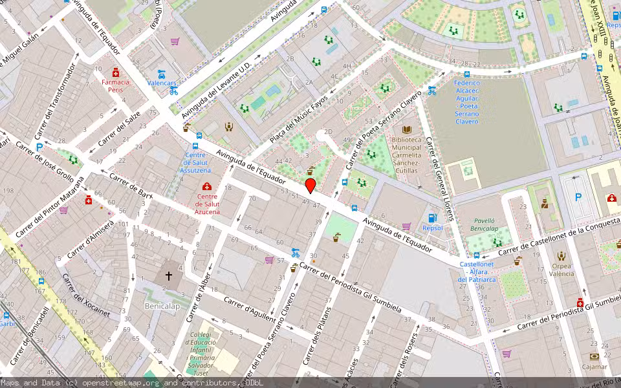Select the Biblioteca Municipal library book icon
This screenshot has height=388, width=621.
point(407,129)
